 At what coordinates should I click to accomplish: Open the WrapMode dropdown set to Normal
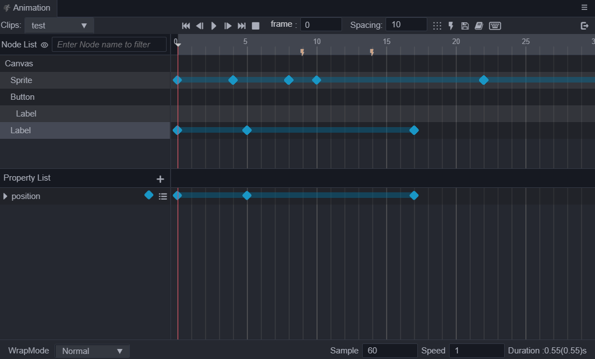pyautogui.click(x=92, y=351)
